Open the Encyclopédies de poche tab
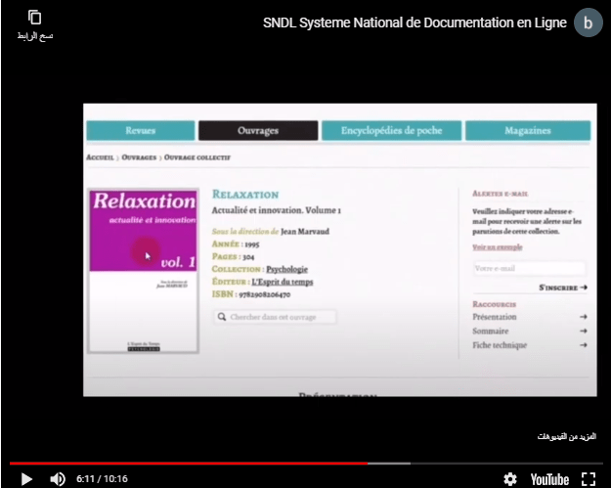The height and width of the screenshot is (488, 611). pos(391,131)
